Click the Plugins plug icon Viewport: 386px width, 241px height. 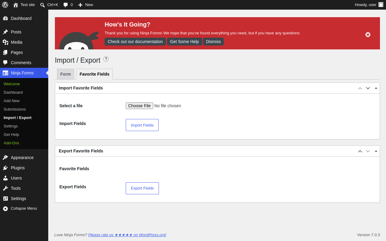tap(5, 168)
